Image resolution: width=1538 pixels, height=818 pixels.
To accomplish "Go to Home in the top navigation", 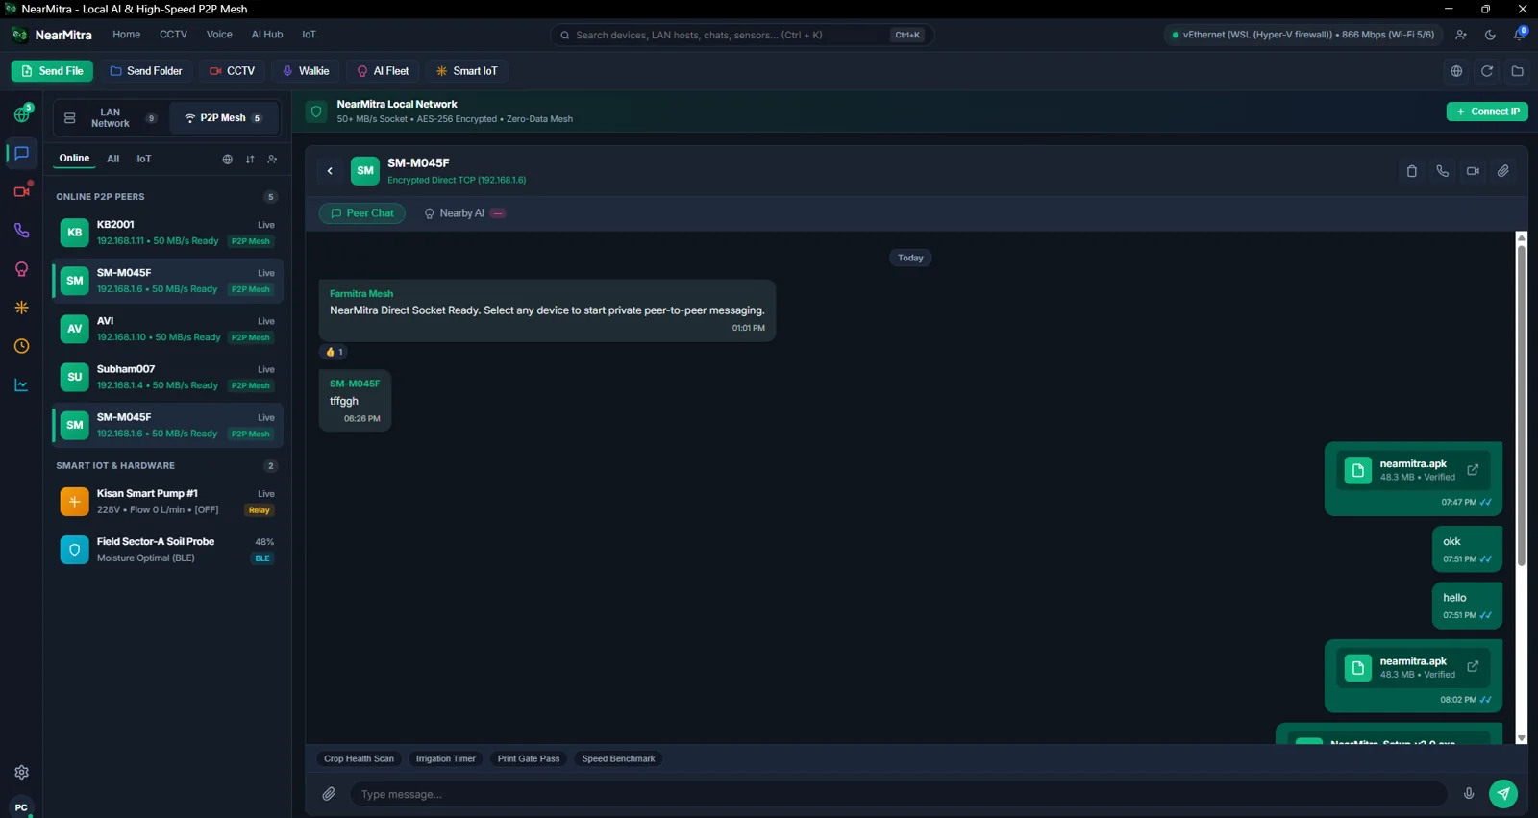I will (x=126, y=35).
